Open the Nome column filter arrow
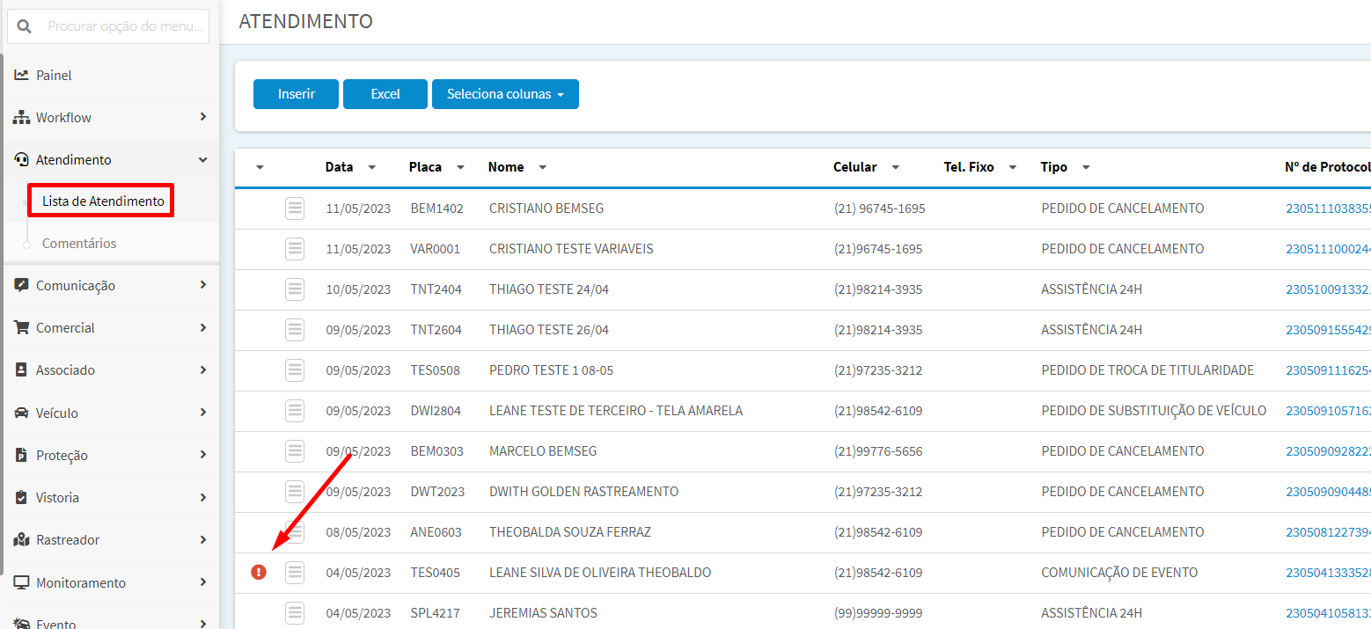 [542, 167]
